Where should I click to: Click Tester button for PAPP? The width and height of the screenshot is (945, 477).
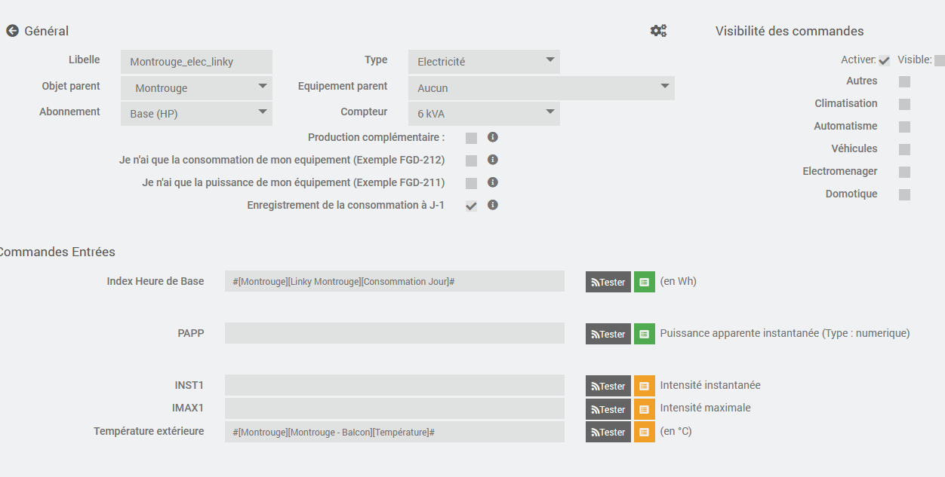pos(608,334)
